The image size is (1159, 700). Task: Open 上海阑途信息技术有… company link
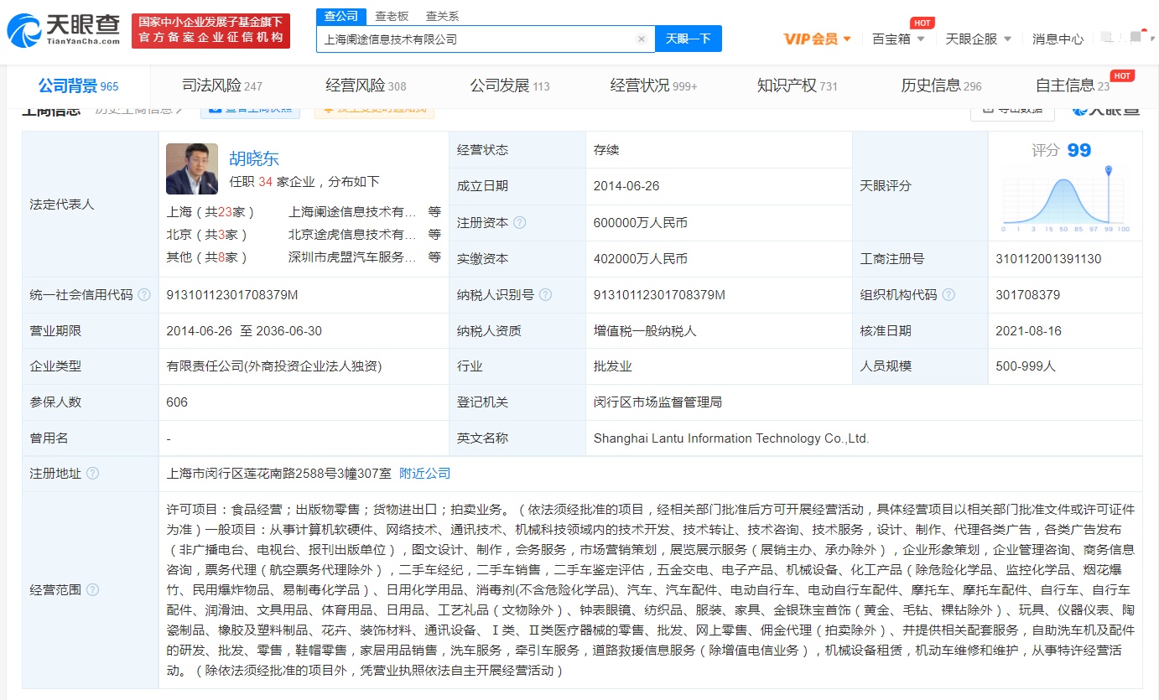coord(351,212)
